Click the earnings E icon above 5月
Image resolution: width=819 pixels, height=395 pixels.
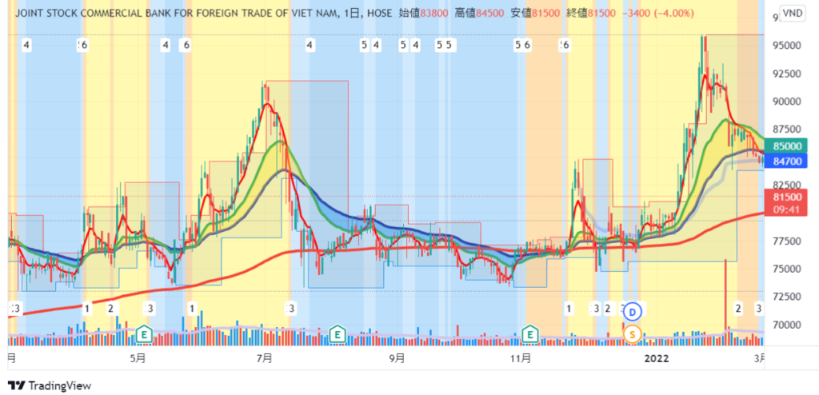(144, 333)
